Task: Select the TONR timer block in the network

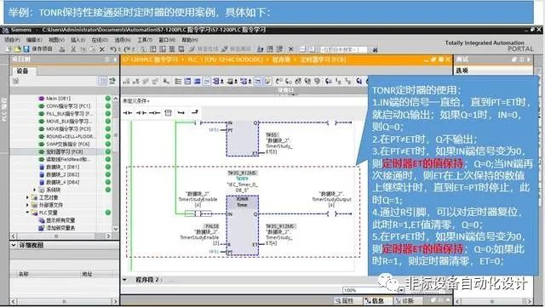Action: (x=242, y=225)
